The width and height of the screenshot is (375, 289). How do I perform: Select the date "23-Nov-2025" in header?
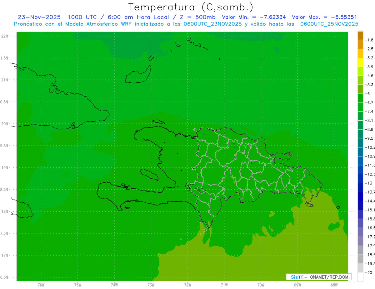click(x=39, y=17)
